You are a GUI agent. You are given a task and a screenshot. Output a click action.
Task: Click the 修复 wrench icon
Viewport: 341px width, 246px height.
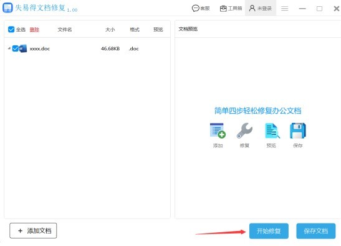(244, 130)
